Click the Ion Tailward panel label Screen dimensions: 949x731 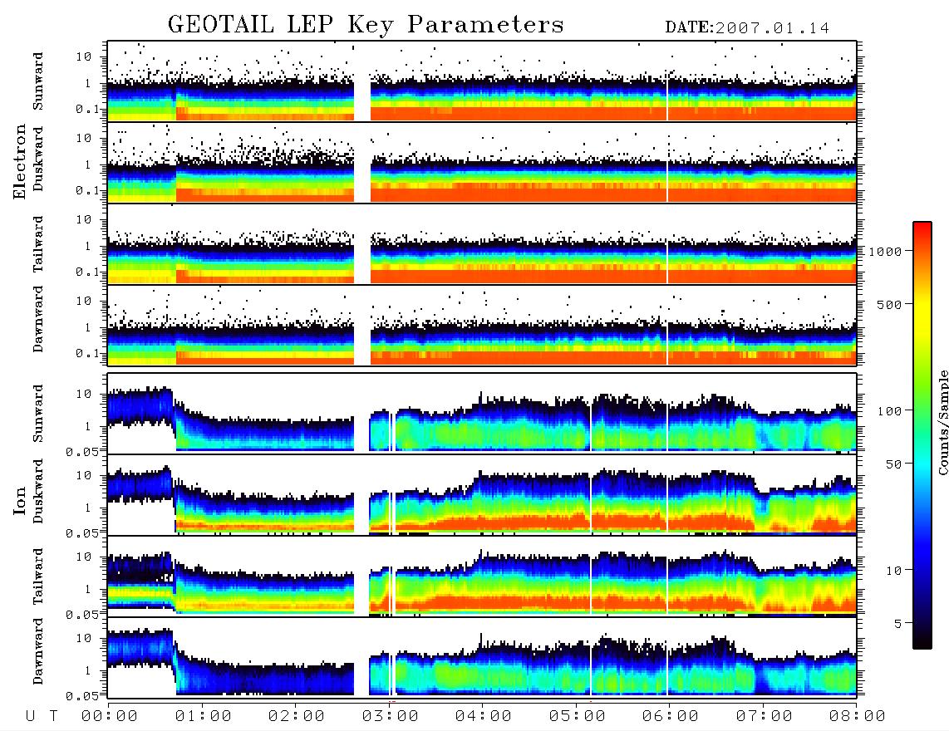point(38,576)
